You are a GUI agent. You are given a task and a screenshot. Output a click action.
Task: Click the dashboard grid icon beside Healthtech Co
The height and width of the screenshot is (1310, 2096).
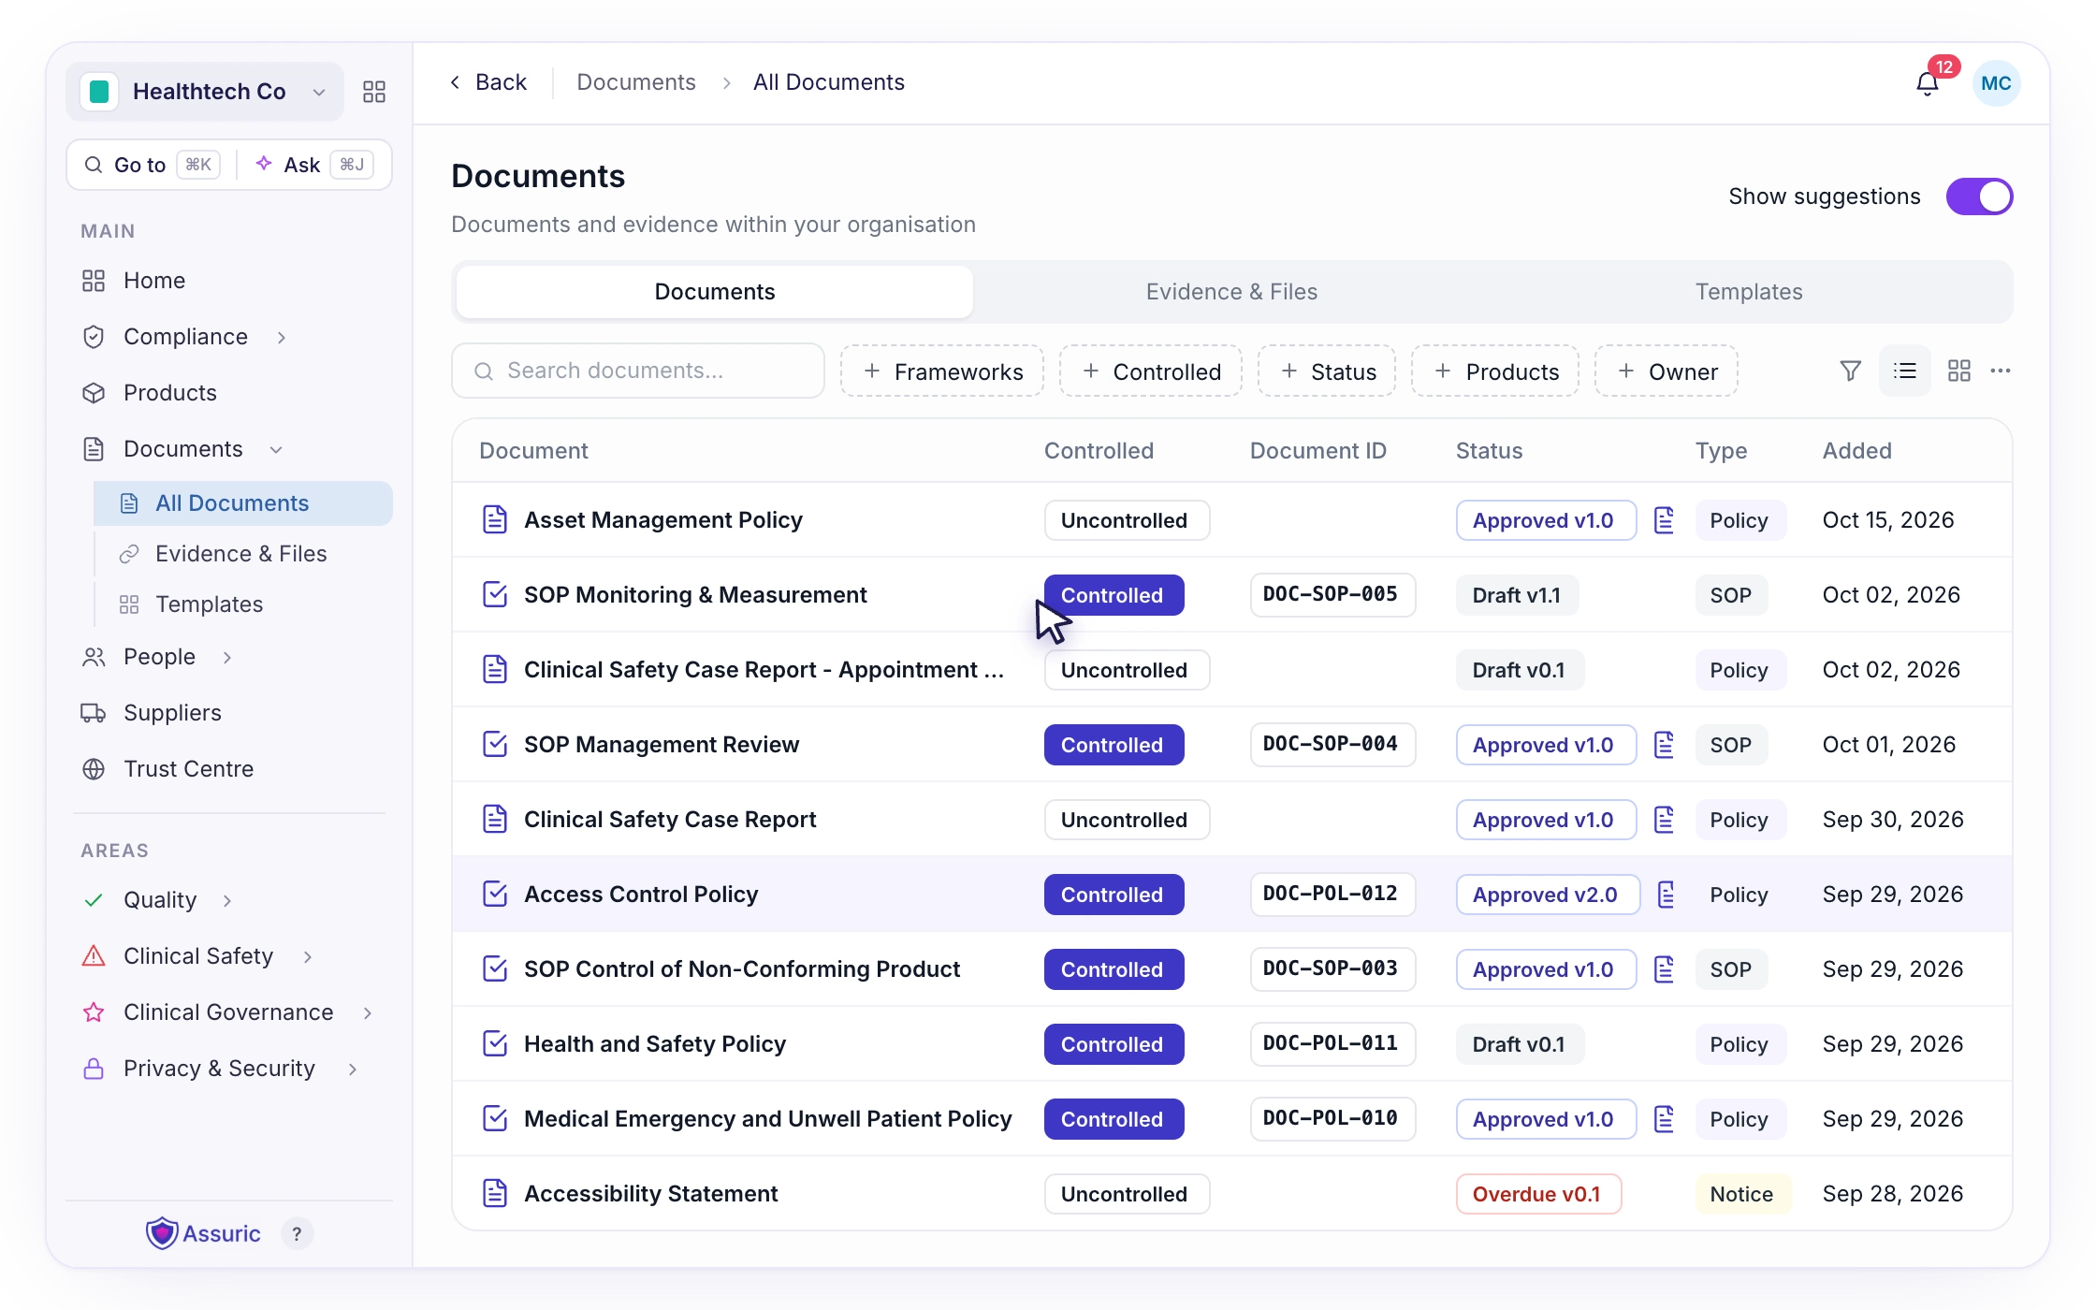tap(374, 92)
